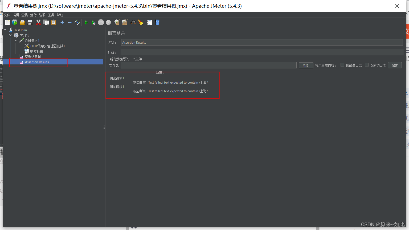Open the 查找 menu
The width and height of the screenshot is (409, 230).
pos(25,15)
